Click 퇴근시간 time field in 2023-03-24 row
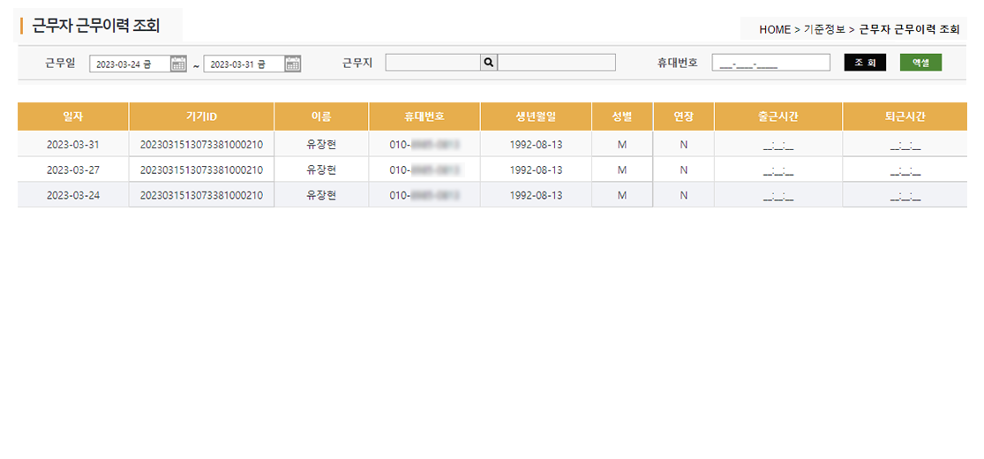 tap(905, 195)
